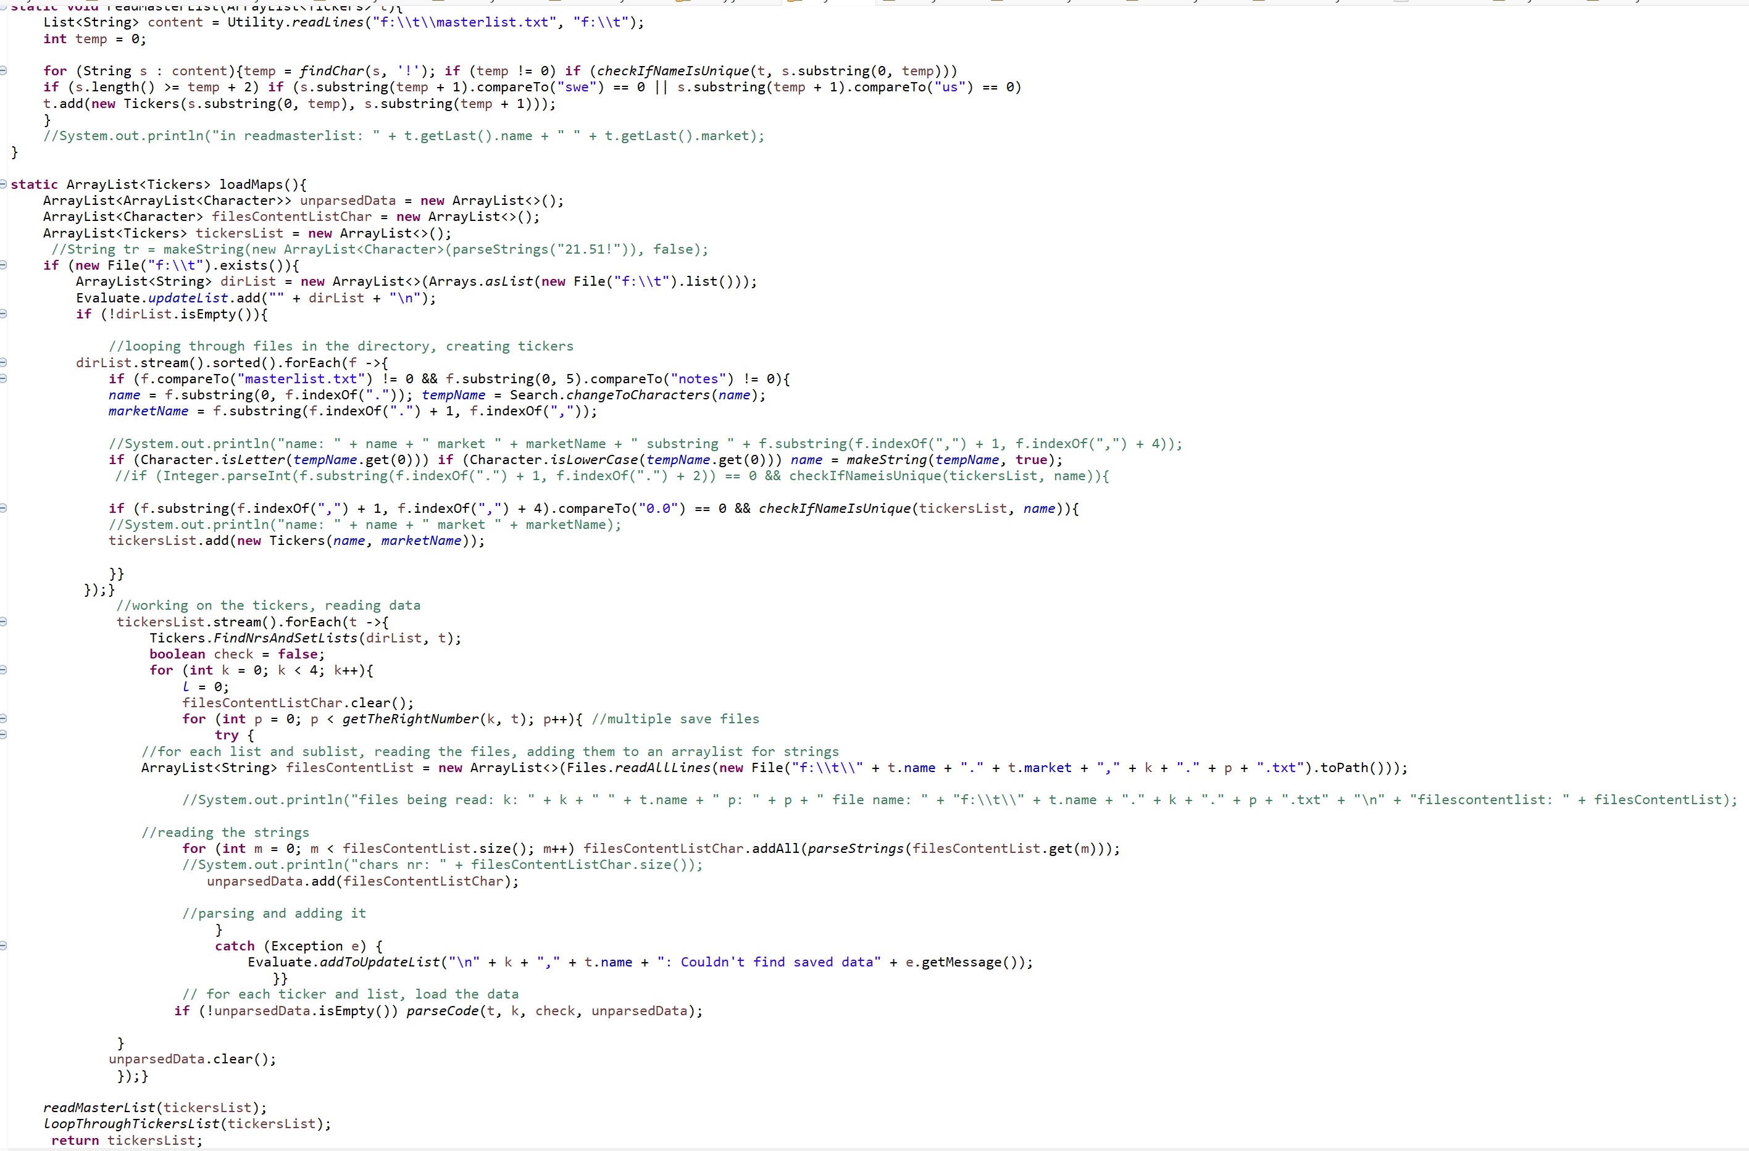Click Tickers.FindNrsAndSetLists call

(x=305, y=638)
